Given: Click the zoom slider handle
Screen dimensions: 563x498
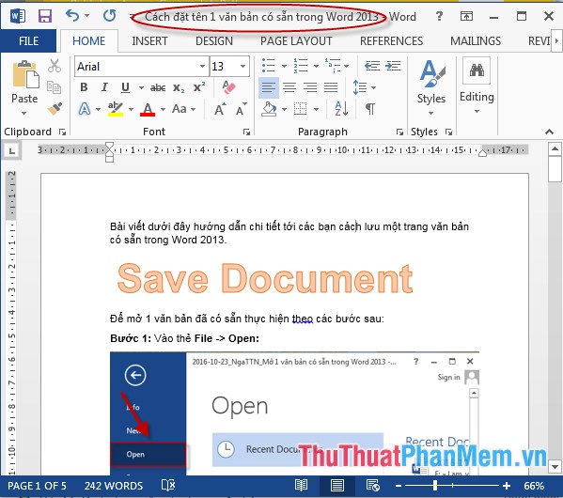Looking at the screenshot, I should point(435,486).
